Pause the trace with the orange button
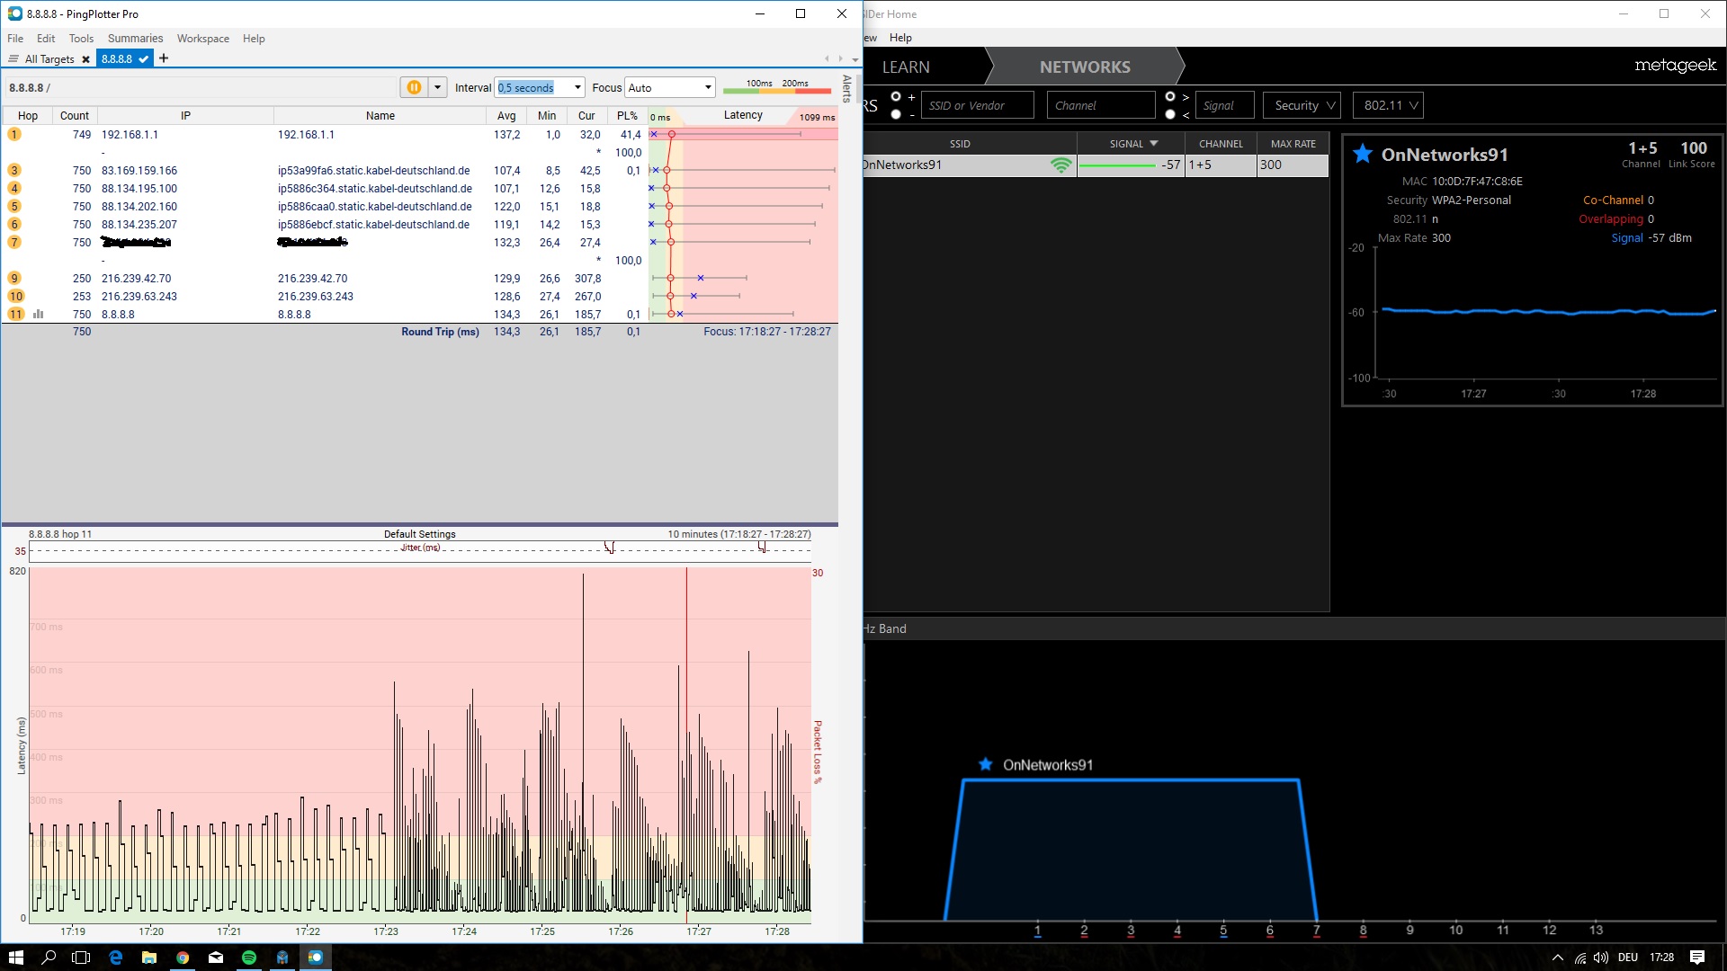Viewport: 1727px width, 971px height. point(414,87)
